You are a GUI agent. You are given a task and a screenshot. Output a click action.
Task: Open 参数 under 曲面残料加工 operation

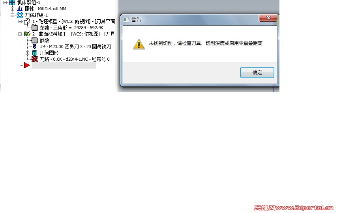tap(44, 40)
